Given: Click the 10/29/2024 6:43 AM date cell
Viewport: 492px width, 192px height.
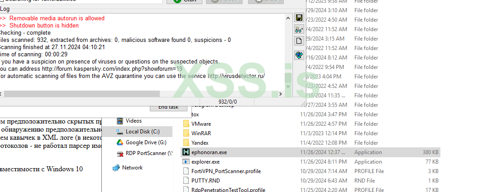Looking at the screenshot, I should [x=324, y=180].
